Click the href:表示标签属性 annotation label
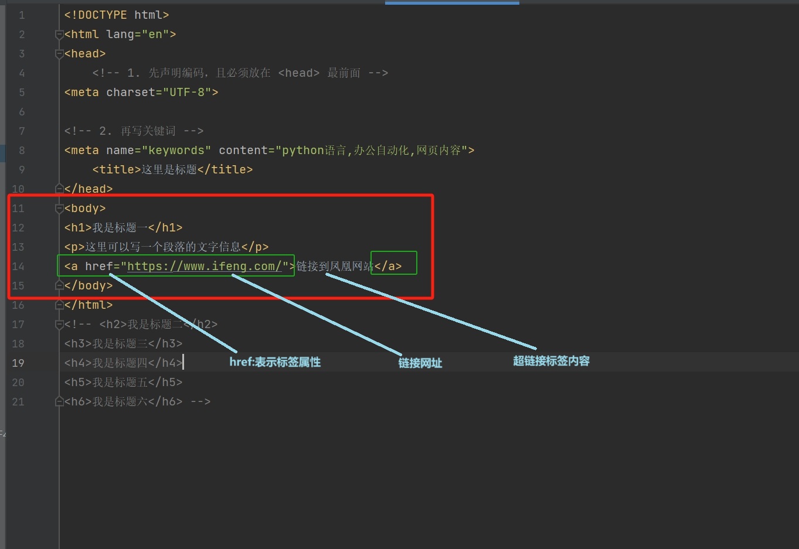Screen dimensions: 799x549 point(274,362)
